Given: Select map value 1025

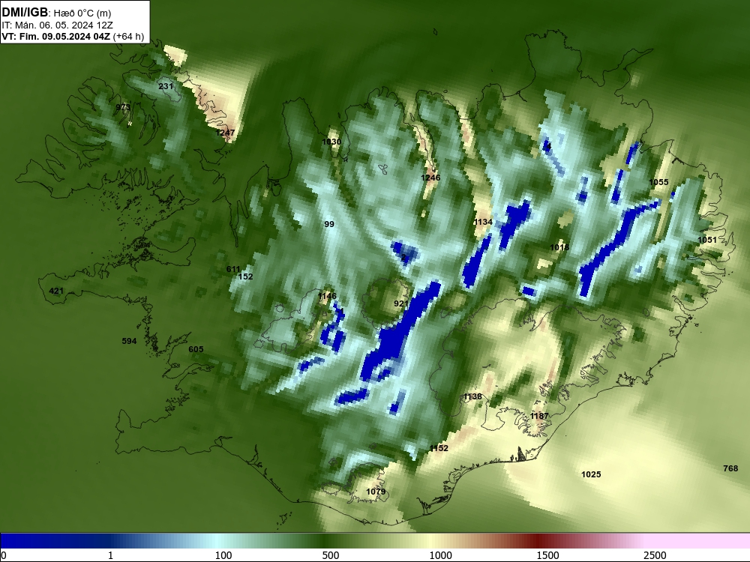Looking at the screenshot, I should click(x=591, y=474).
